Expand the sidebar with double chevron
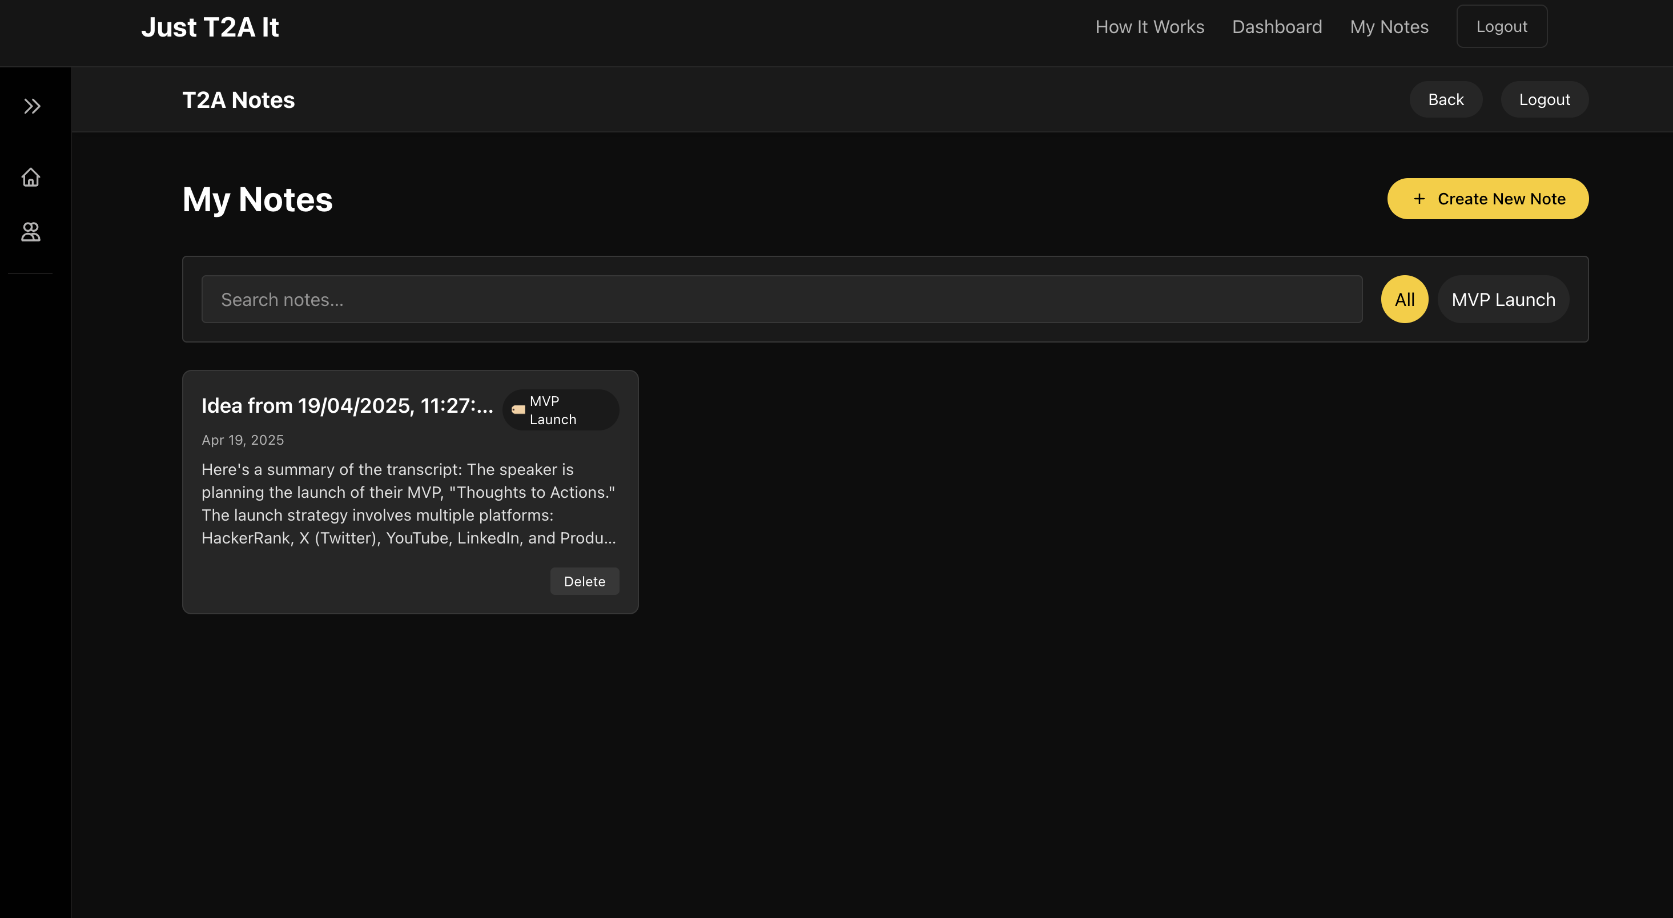 32,106
